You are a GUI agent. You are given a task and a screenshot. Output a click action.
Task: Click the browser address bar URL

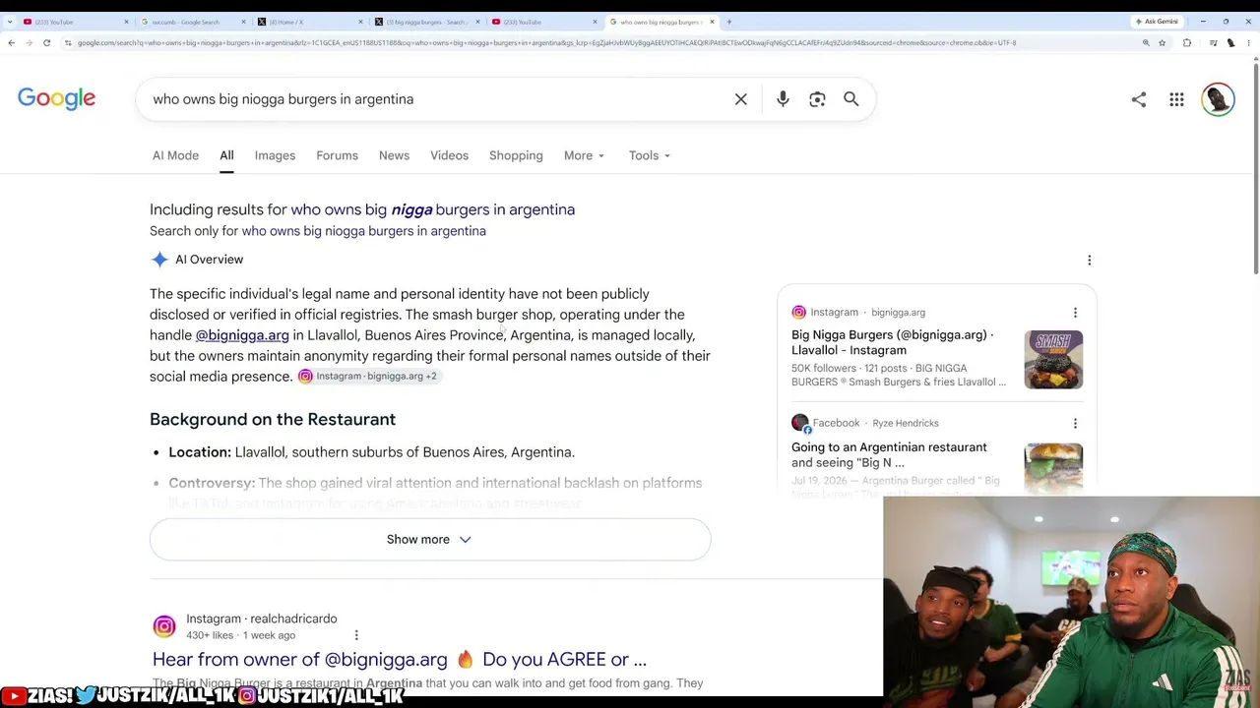coord(546,42)
